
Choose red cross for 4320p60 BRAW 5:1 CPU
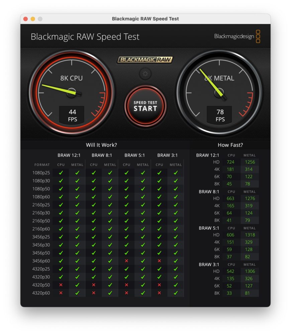pos(126,293)
